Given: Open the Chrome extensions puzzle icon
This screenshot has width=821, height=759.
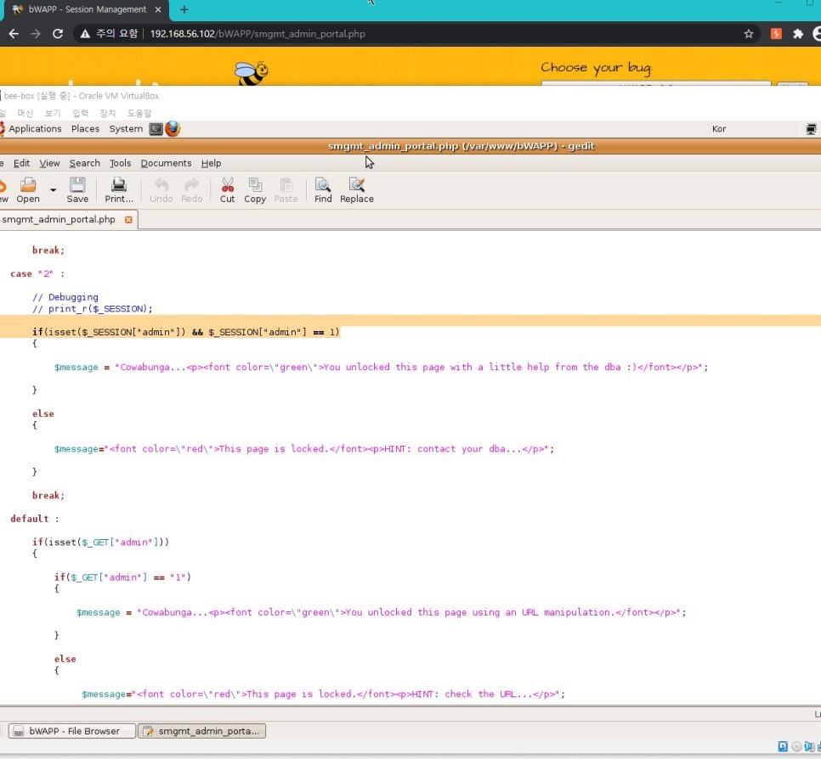Looking at the screenshot, I should (798, 34).
